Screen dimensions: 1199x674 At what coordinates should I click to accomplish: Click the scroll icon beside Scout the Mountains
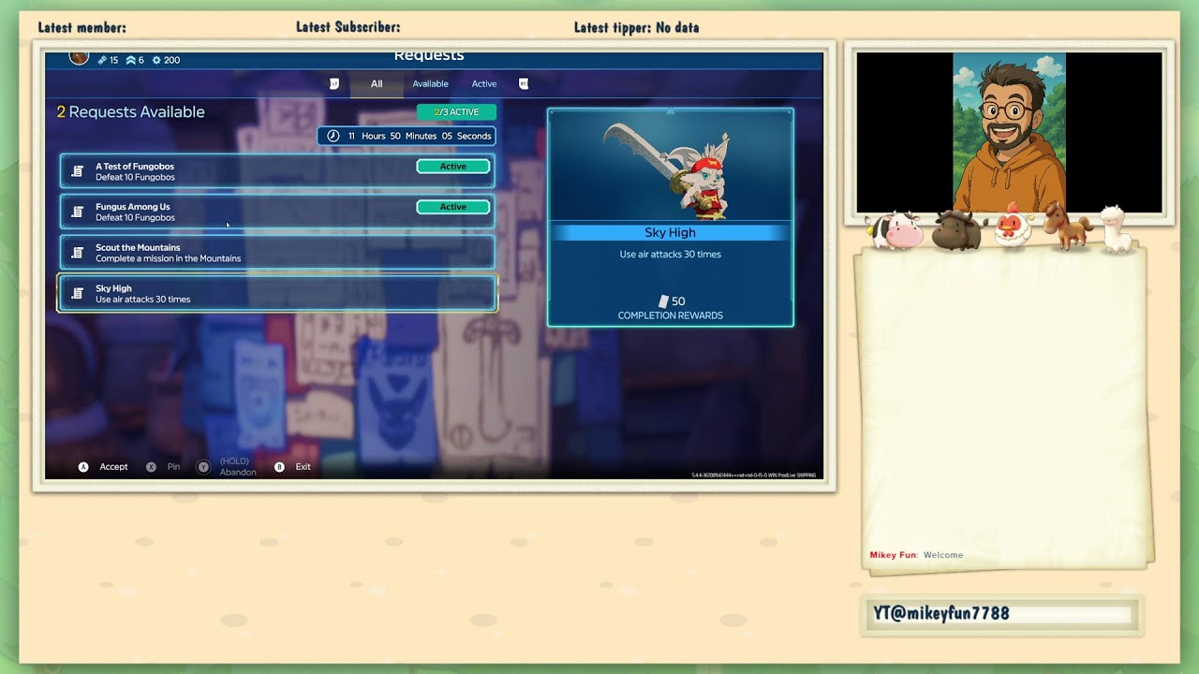[78, 253]
